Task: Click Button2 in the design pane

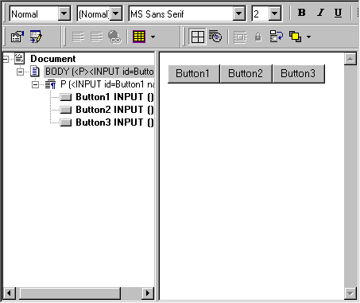Action: pyautogui.click(x=246, y=74)
